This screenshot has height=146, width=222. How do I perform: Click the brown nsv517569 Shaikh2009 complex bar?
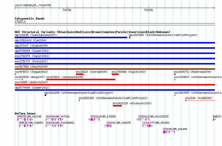point(115,69)
